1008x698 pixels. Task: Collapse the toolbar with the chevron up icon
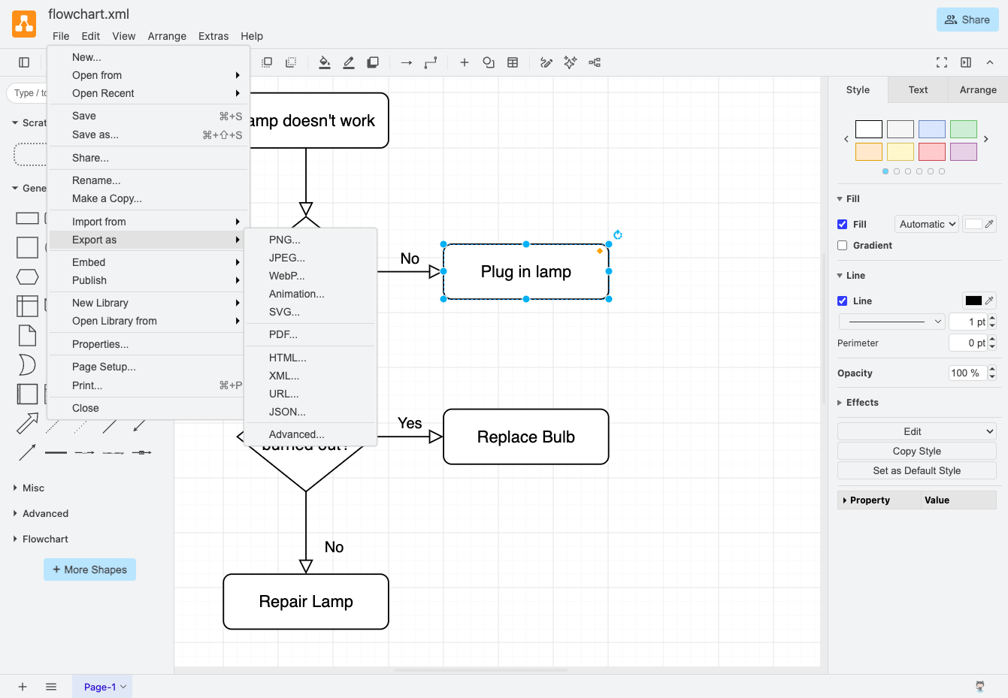(990, 62)
